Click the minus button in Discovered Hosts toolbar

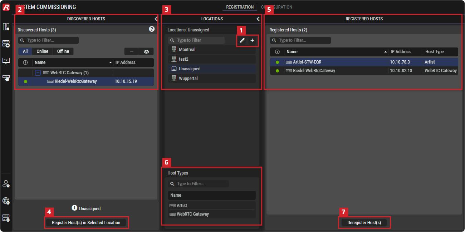pos(132,51)
